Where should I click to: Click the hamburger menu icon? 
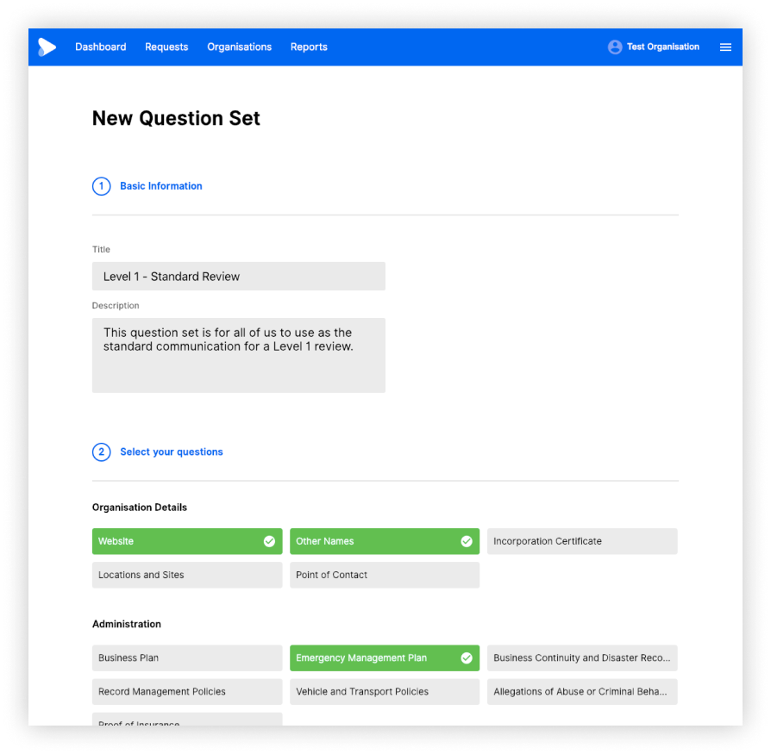click(725, 47)
